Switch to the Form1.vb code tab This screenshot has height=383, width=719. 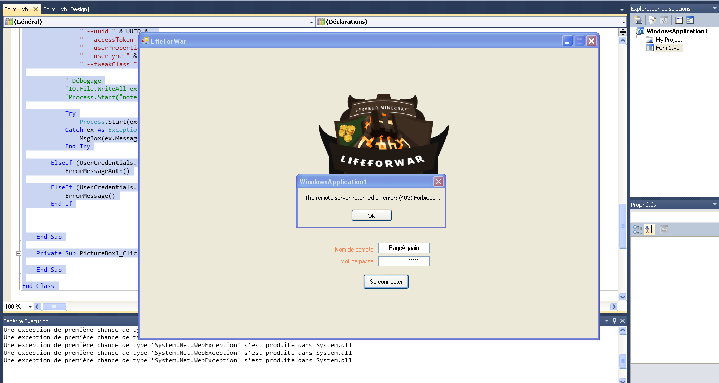[x=16, y=9]
